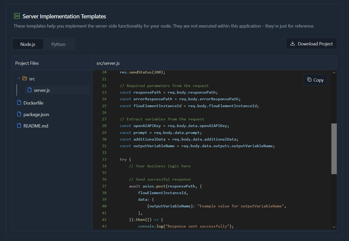Screen dimensions: 349x241
Task: Click the code panel scrollbar thumb
Action: point(334,149)
